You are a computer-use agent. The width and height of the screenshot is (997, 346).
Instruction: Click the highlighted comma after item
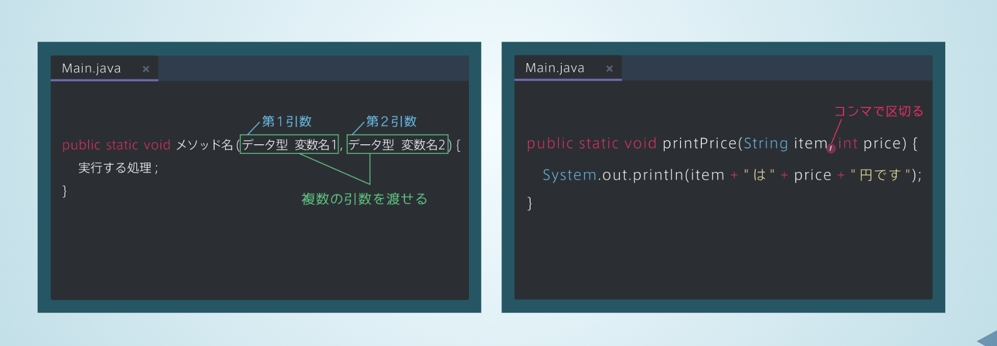(831, 149)
